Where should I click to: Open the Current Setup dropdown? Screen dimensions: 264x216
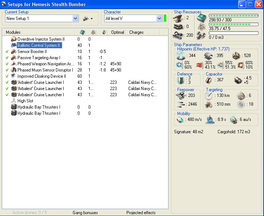(x=76, y=19)
